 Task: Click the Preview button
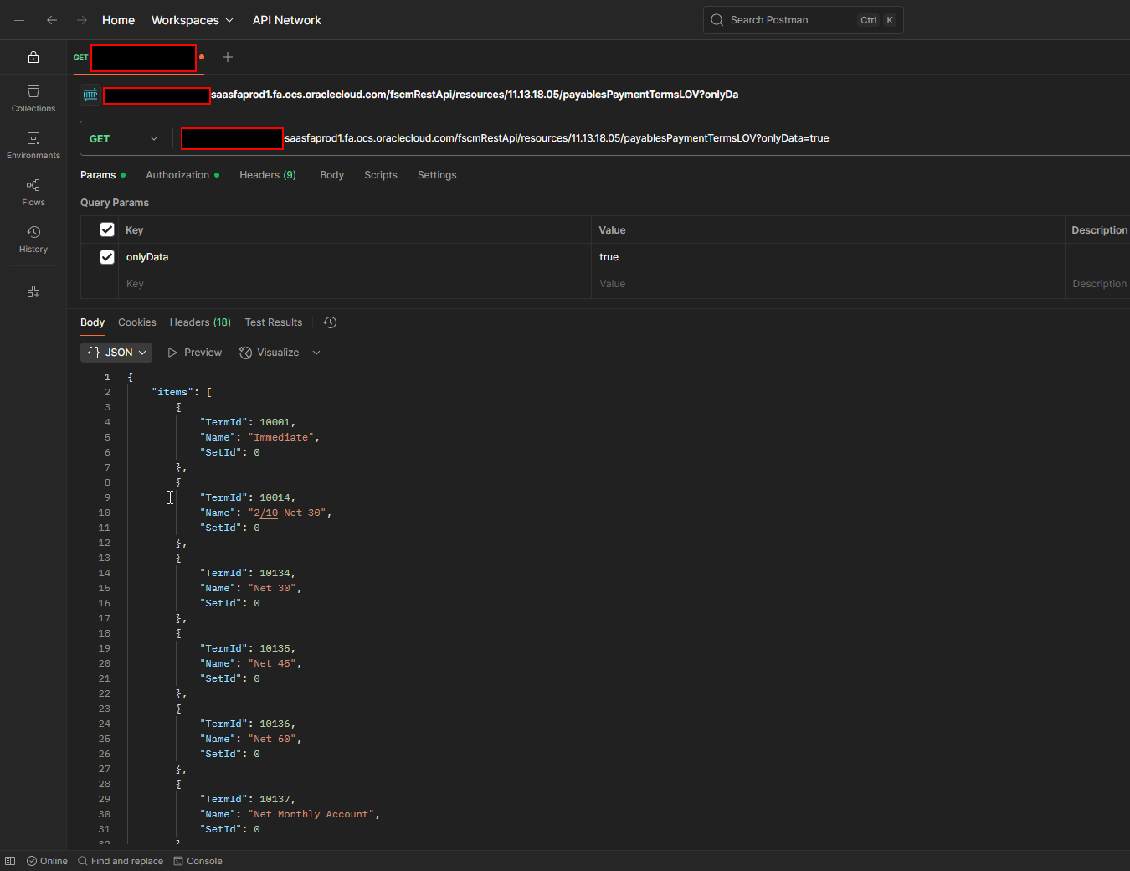pos(195,353)
